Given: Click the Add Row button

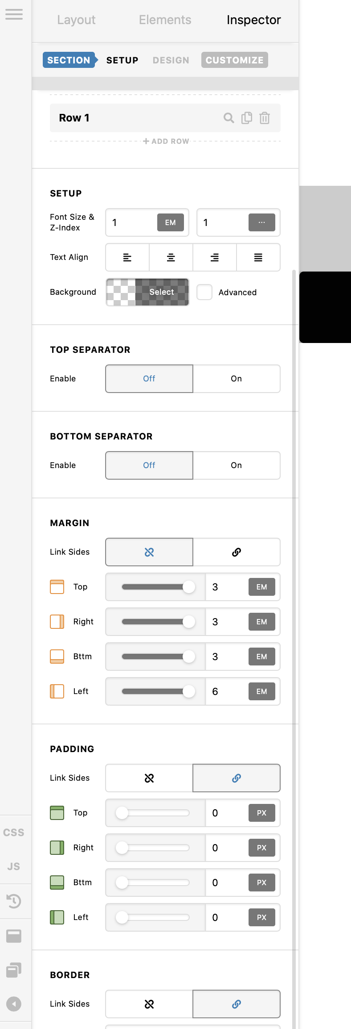Looking at the screenshot, I should coord(166,141).
